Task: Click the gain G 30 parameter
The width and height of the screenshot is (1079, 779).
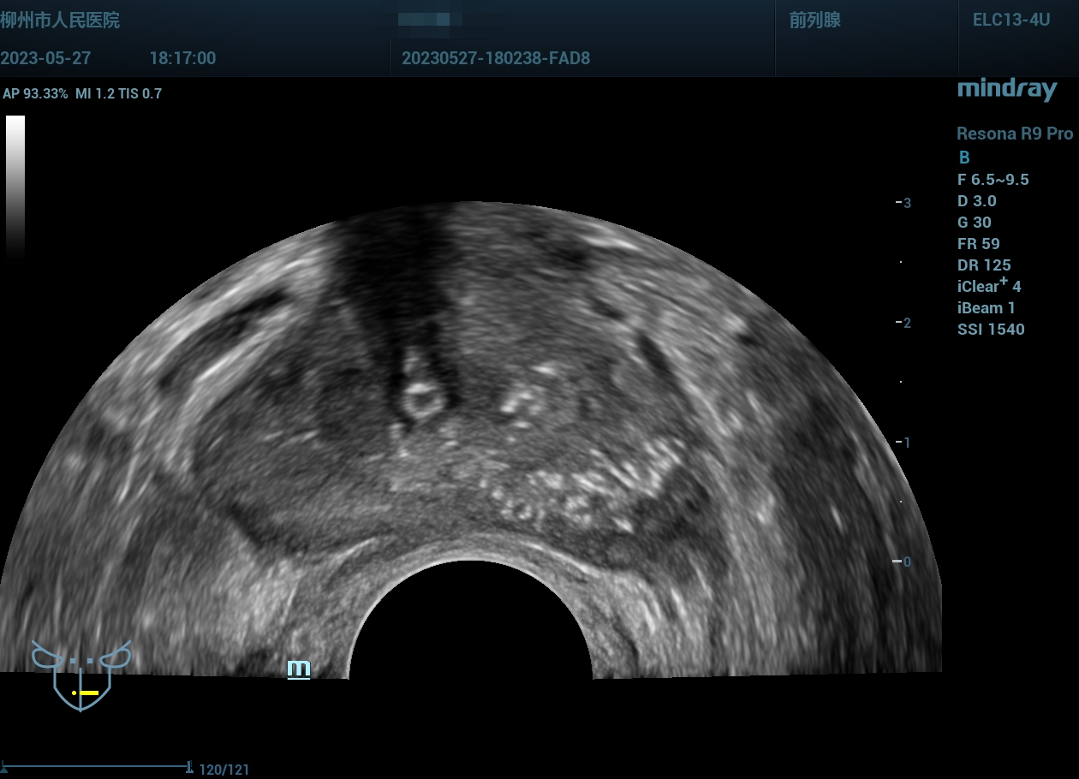Action: [974, 223]
